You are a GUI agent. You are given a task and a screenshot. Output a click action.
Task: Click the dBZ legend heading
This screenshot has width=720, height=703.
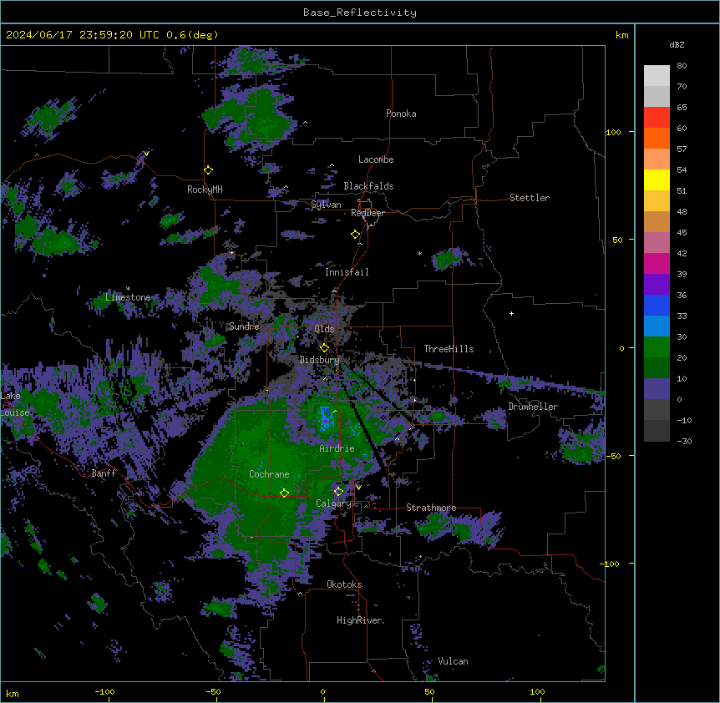click(677, 44)
